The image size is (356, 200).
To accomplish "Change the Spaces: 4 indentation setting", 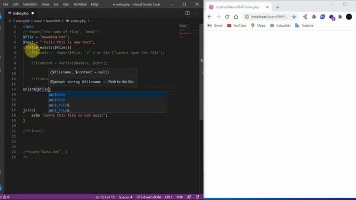I will (x=125, y=197).
